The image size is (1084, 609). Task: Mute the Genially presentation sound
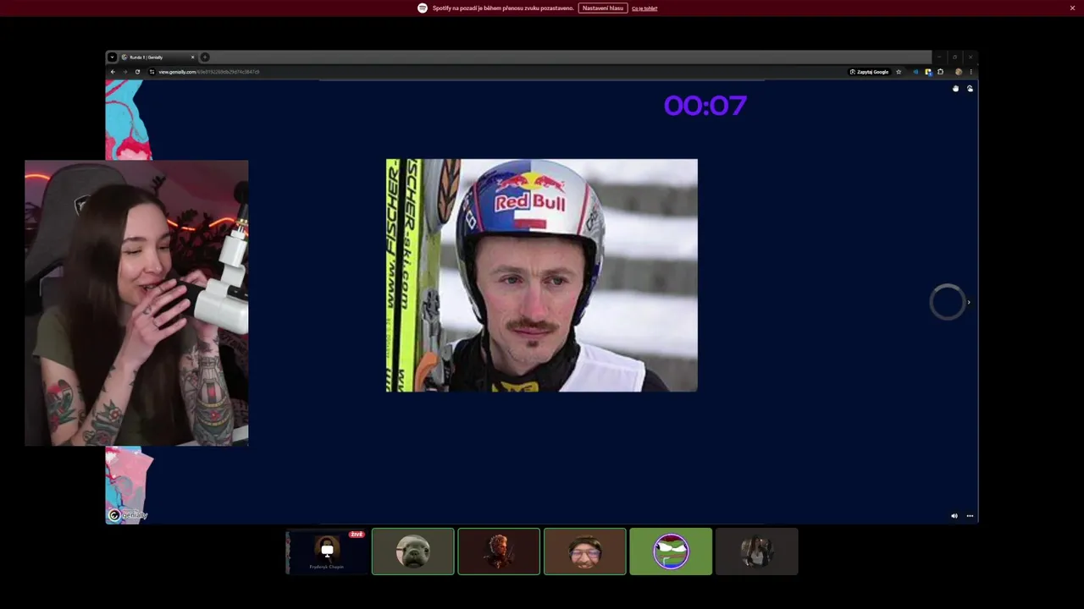pyautogui.click(x=954, y=516)
